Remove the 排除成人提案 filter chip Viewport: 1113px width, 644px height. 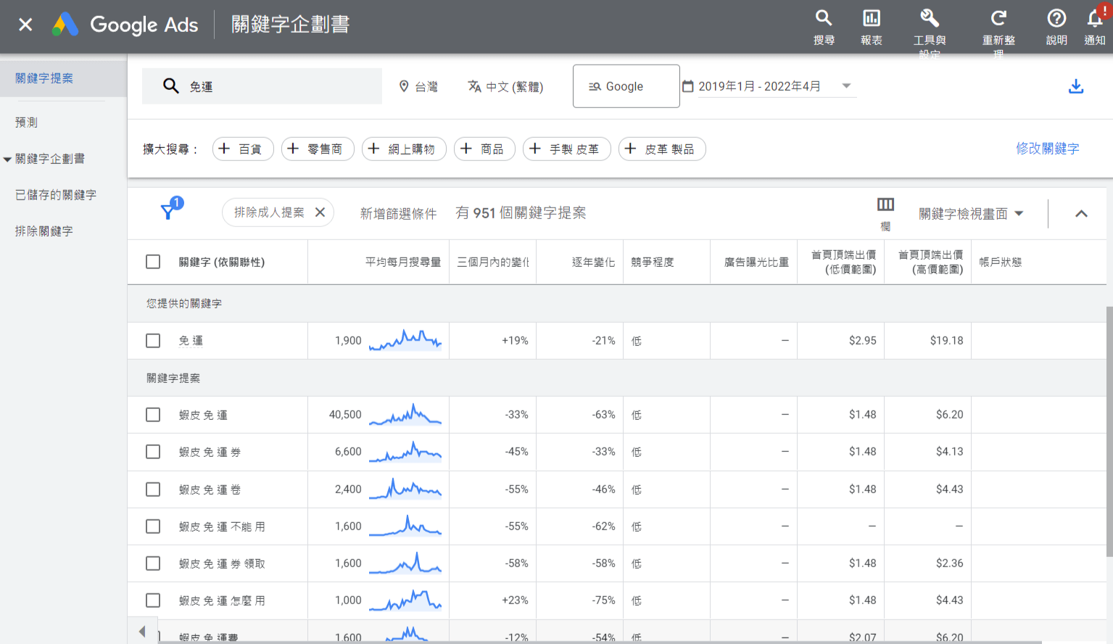pos(320,212)
